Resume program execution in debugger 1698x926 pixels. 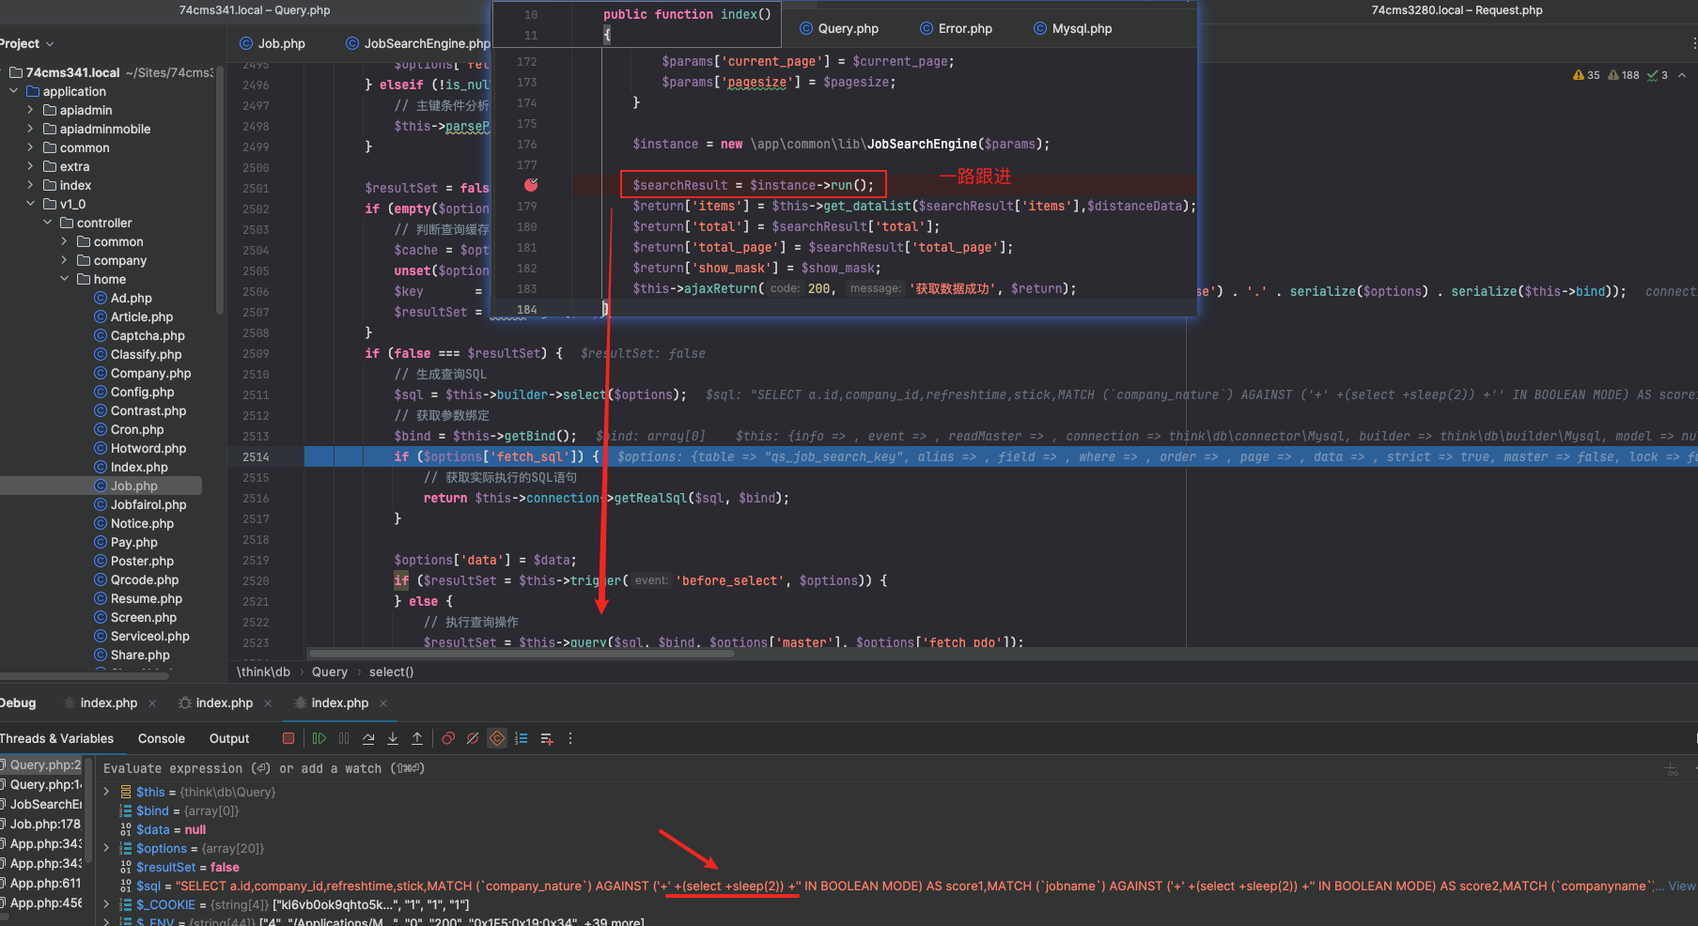[319, 738]
